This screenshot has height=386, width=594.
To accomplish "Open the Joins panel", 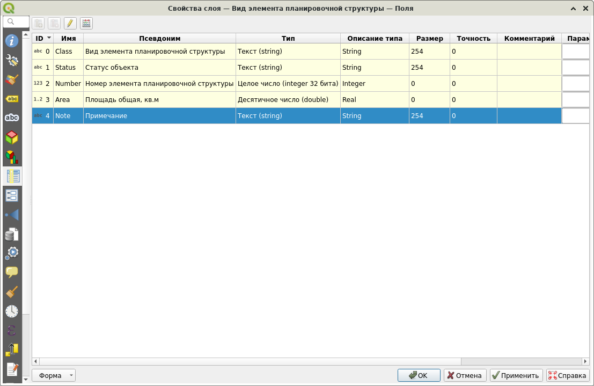I will coord(12,215).
